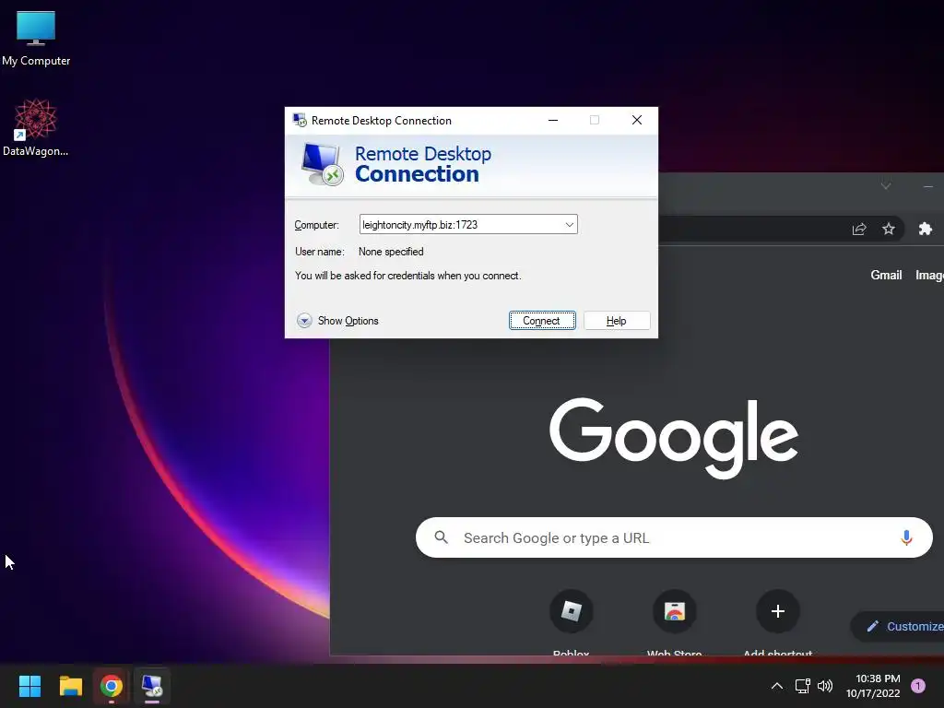The width and height of the screenshot is (944, 708).
Task: Open the My Computer desktop icon
Action: coord(36,39)
